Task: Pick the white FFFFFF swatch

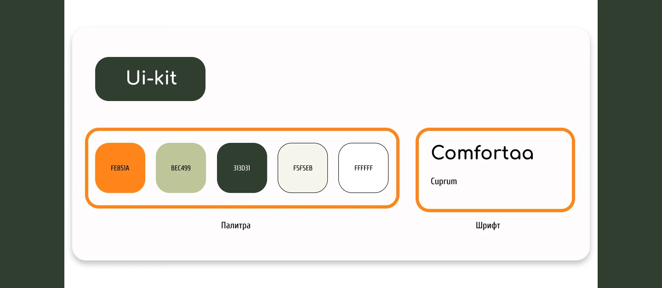Action: (363, 168)
